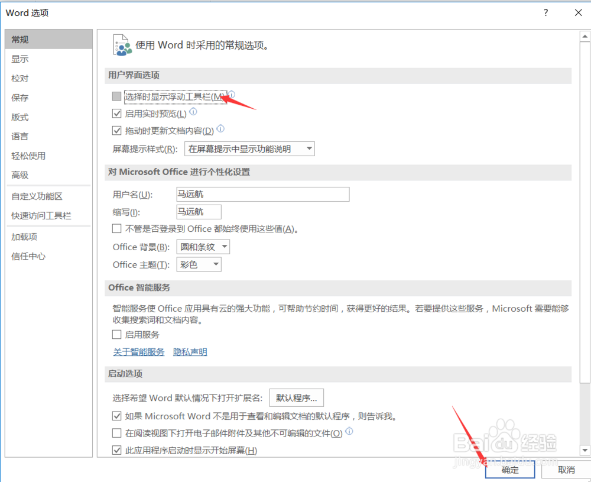Confirm with the 确定 button
591x482 pixels.
510,470
